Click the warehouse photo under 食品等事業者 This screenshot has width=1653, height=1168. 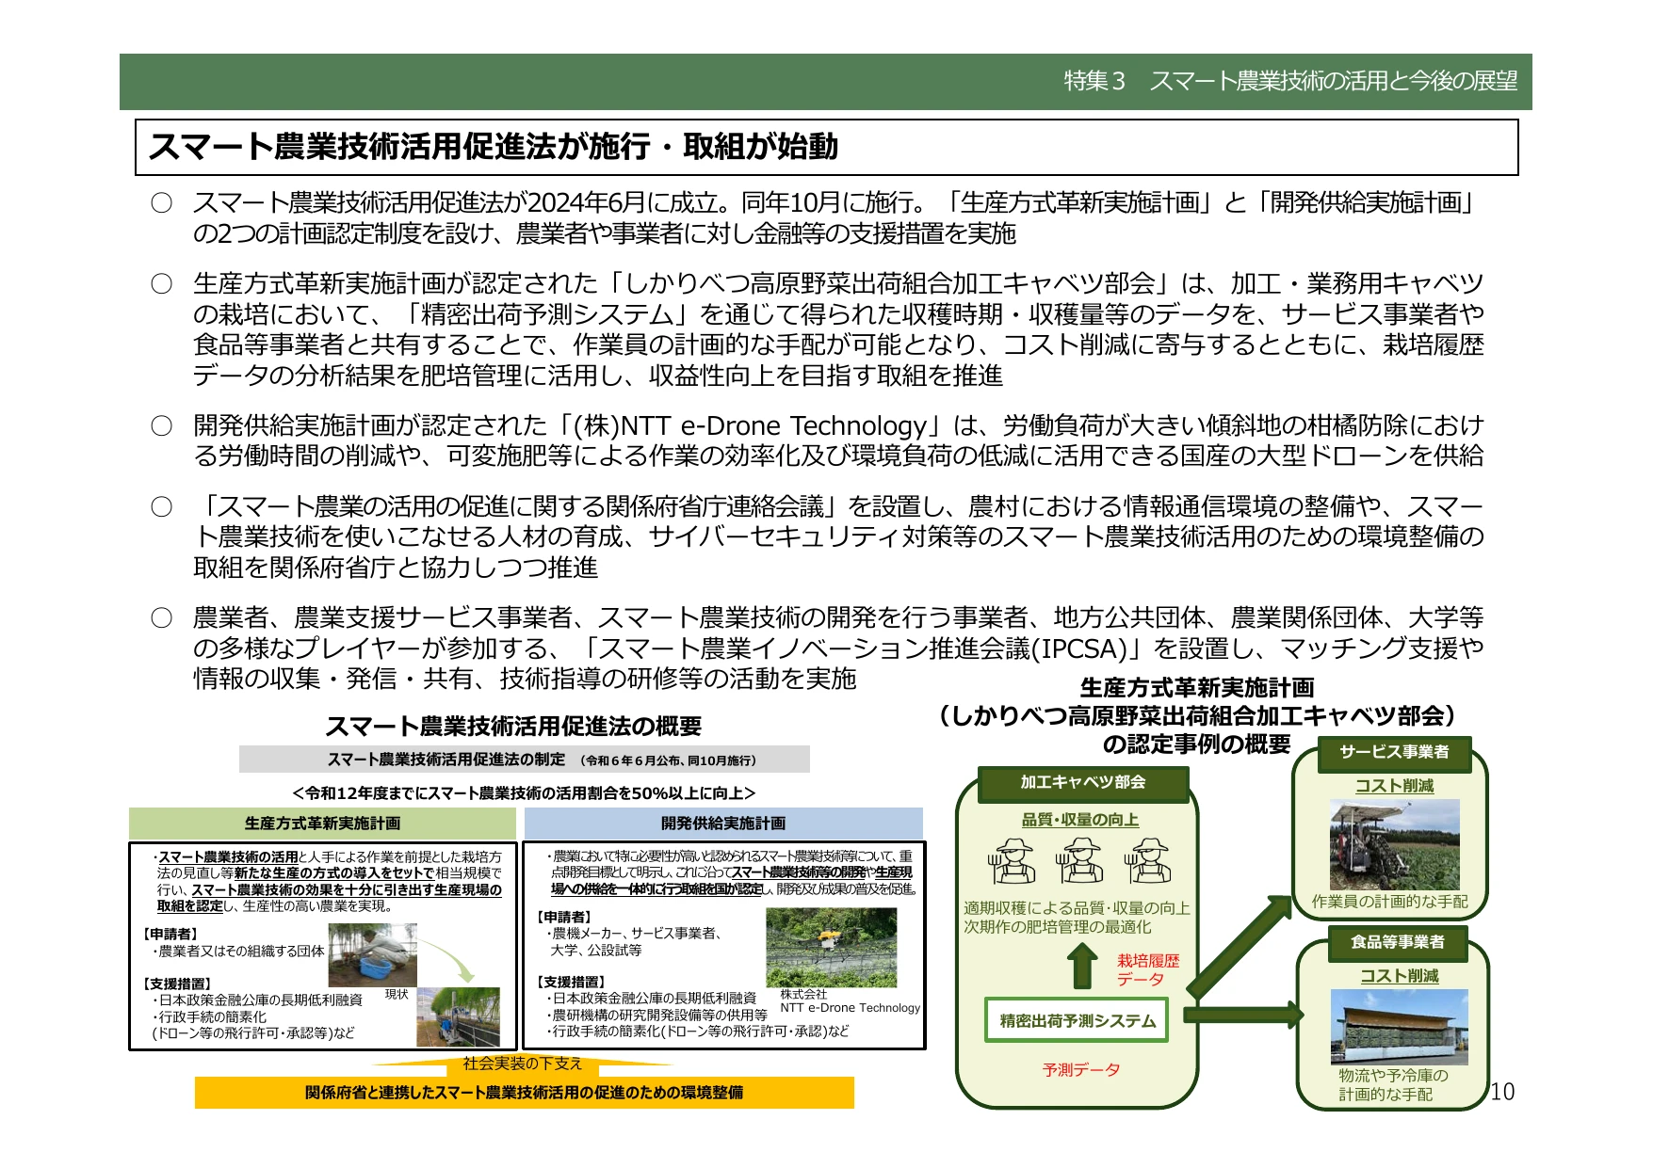pyautogui.click(x=1399, y=1027)
